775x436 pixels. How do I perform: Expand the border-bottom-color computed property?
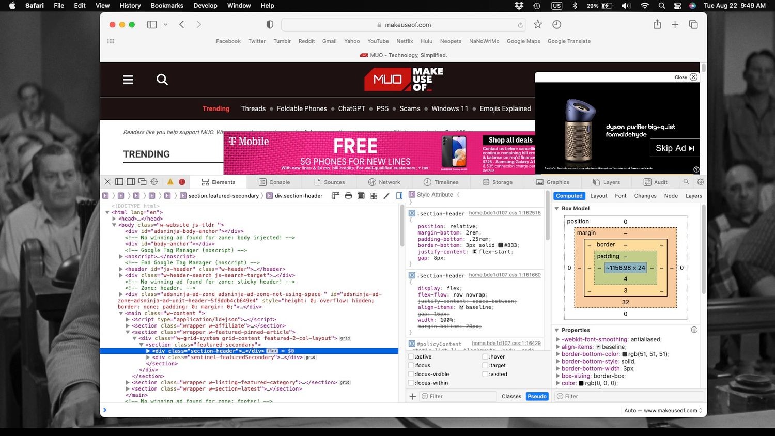point(558,354)
